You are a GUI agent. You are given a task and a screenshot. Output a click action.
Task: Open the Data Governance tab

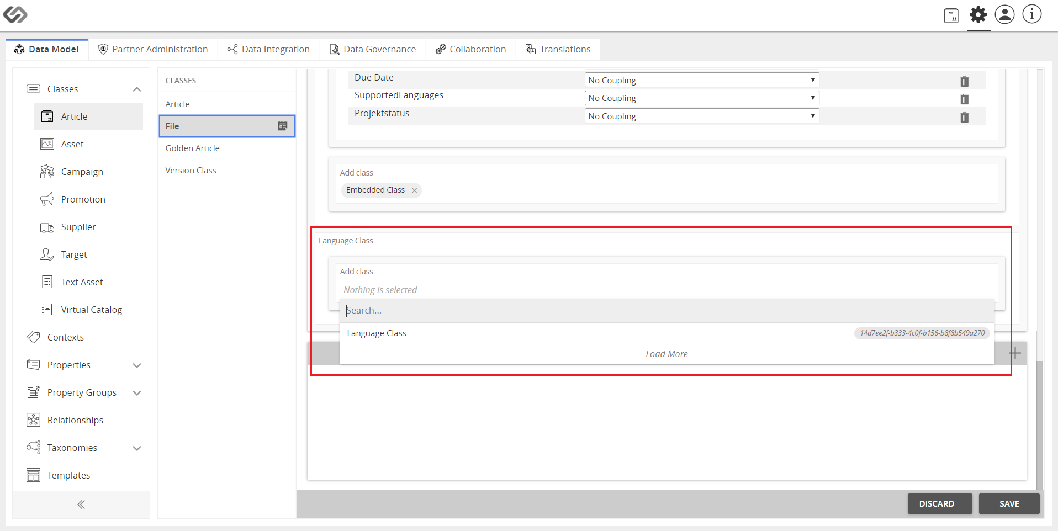pos(373,49)
